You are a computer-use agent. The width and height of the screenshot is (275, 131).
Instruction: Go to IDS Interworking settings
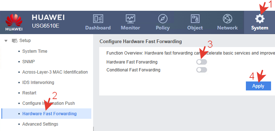[x=38, y=82]
